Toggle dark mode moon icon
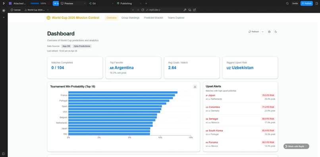 pyautogui.click(x=276, y=32)
